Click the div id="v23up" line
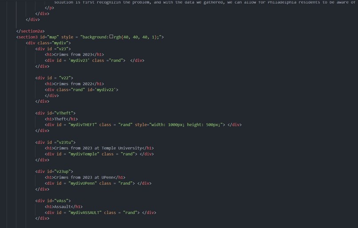 pyautogui.click(x=54, y=172)
